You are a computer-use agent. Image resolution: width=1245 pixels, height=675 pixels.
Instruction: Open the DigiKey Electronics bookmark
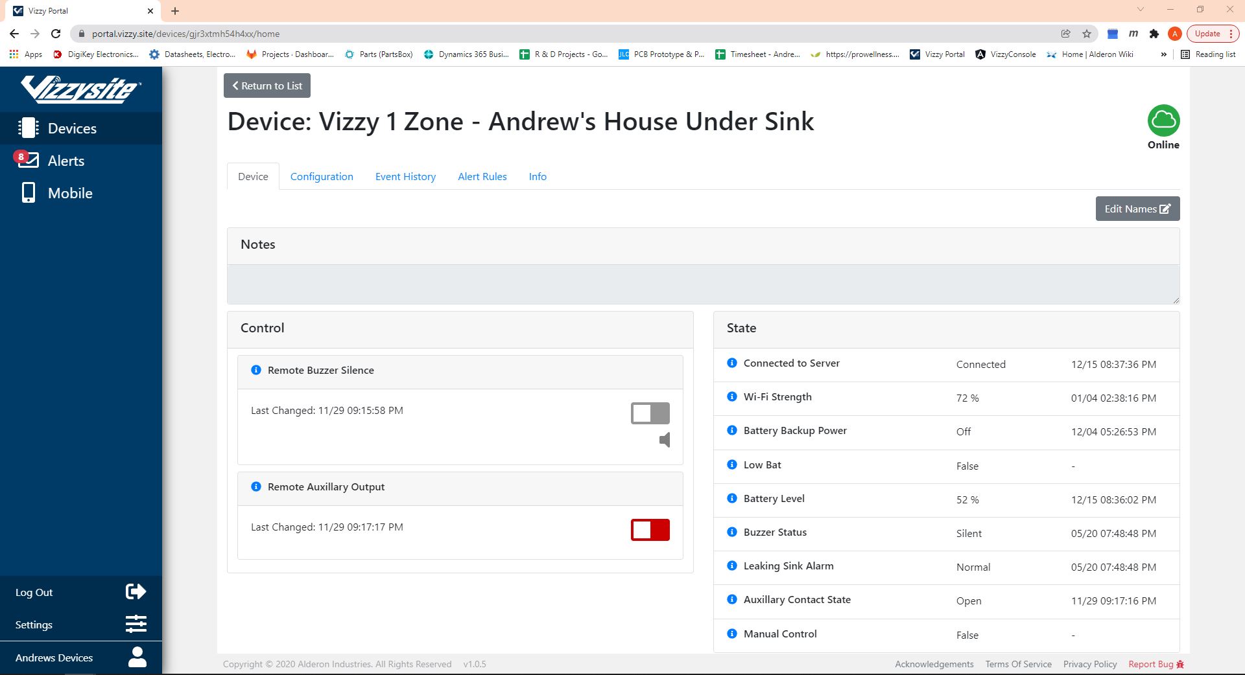96,54
